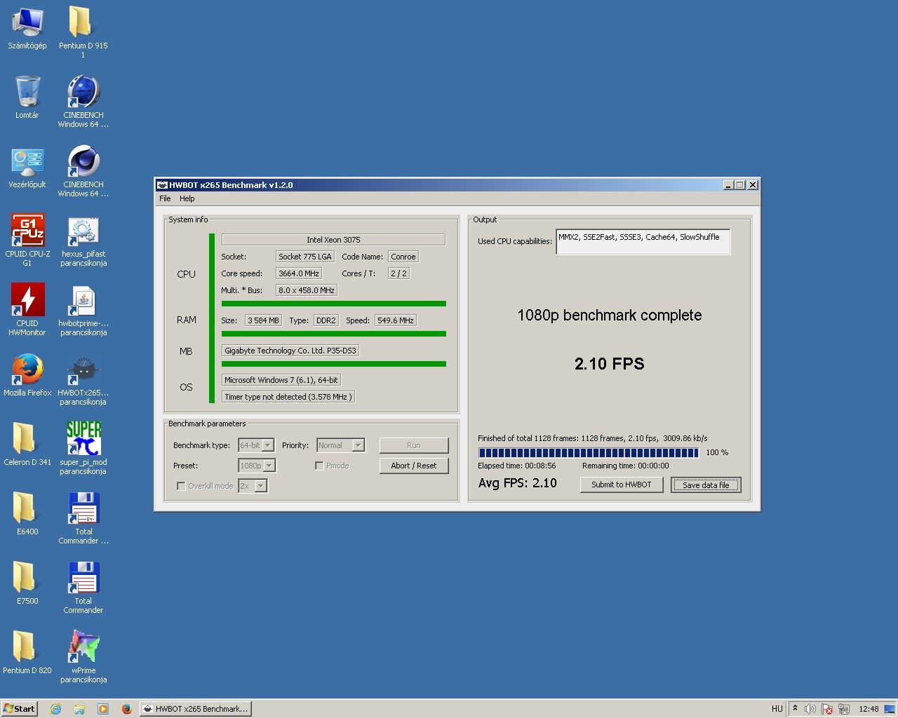Toggle the Overkill mode checkbox
Image resolution: width=898 pixels, height=718 pixels.
pos(181,486)
